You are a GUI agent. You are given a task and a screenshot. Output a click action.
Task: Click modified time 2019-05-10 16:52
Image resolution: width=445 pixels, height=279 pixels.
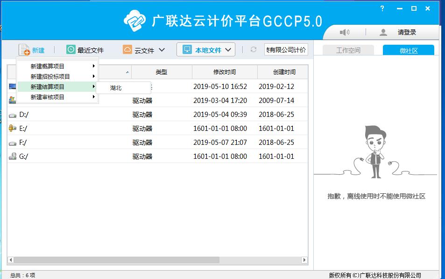(x=220, y=87)
